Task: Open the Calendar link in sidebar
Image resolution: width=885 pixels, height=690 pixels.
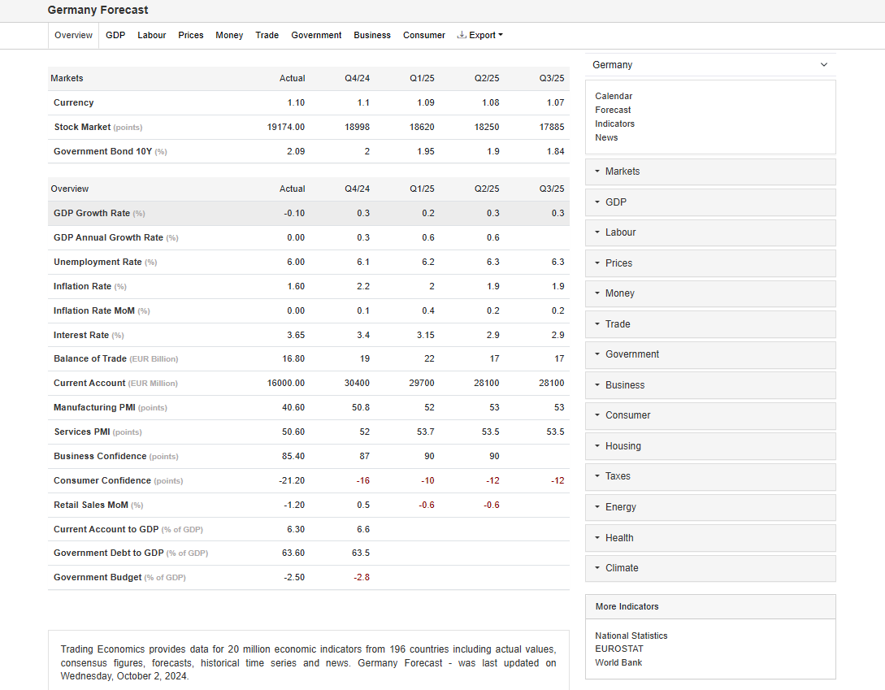Action: (x=614, y=96)
